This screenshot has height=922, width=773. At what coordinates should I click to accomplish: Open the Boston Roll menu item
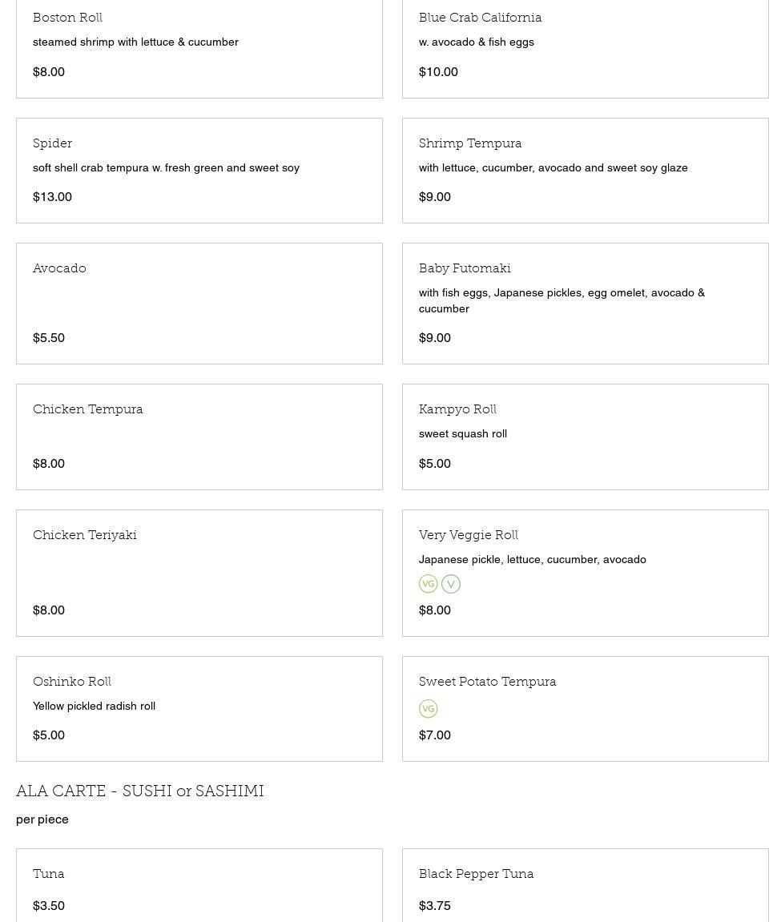point(67,18)
